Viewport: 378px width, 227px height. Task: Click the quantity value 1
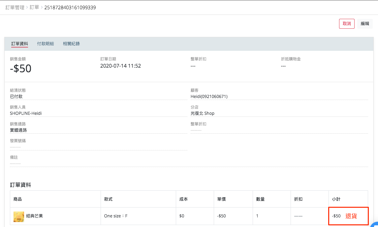pos(257,216)
